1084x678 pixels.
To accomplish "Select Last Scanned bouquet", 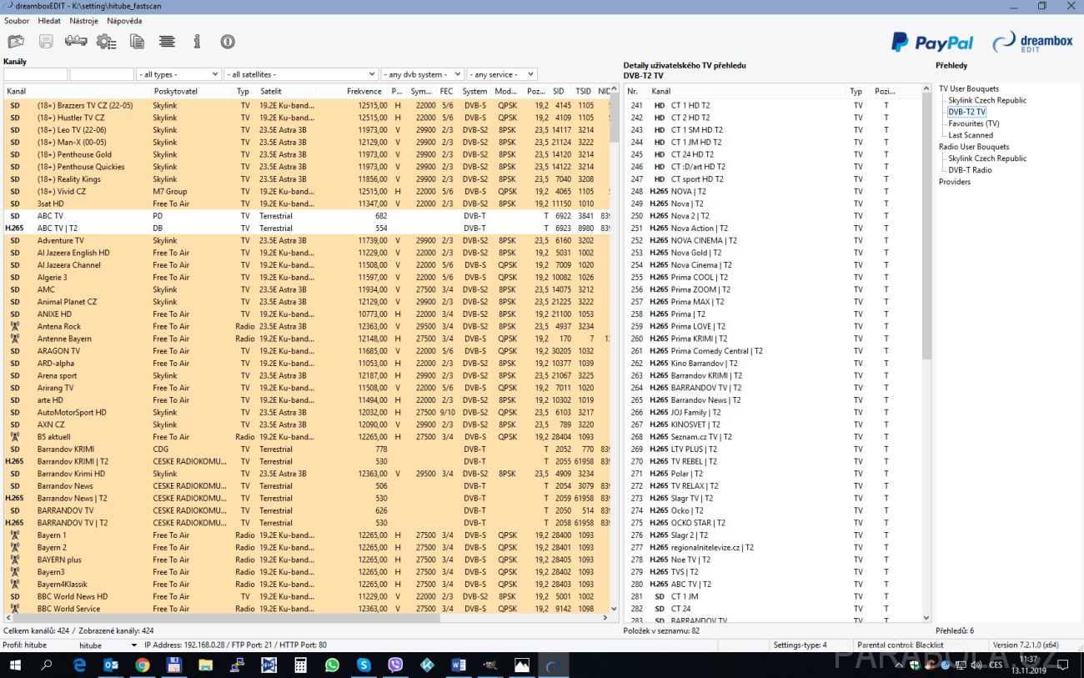I will click(x=971, y=135).
